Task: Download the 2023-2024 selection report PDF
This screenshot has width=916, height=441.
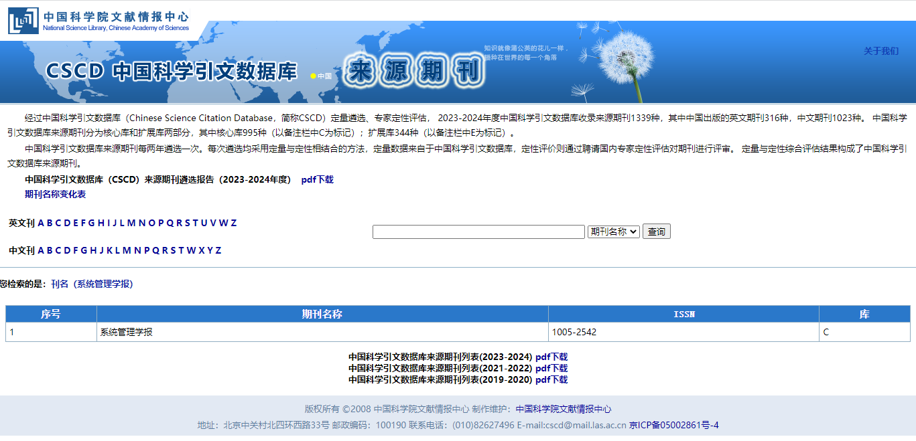Action: tap(317, 179)
